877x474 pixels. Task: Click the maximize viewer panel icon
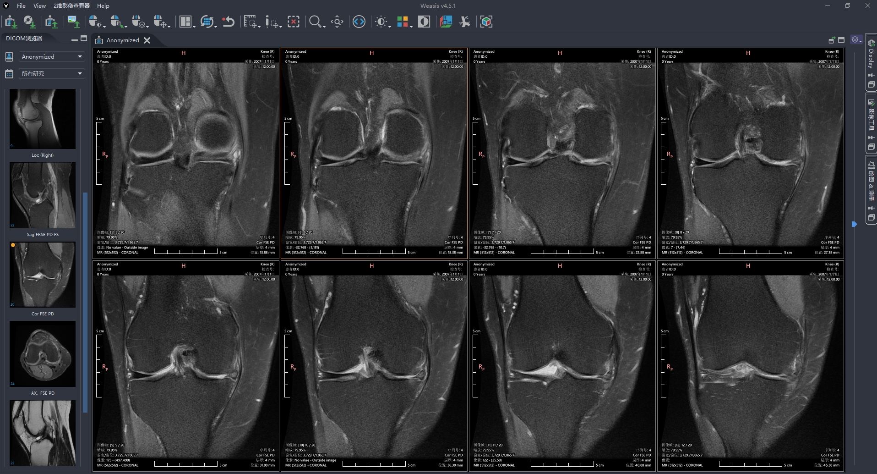click(x=841, y=40)
